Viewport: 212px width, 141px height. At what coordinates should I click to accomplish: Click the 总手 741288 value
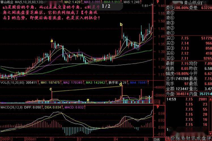pyautogui.click(x=182, y=79)
